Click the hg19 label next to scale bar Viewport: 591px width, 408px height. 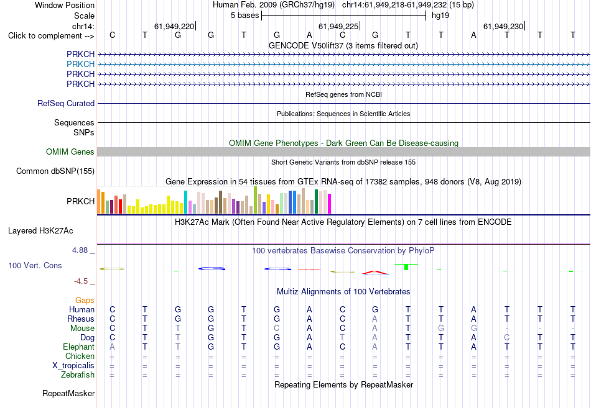440,16
